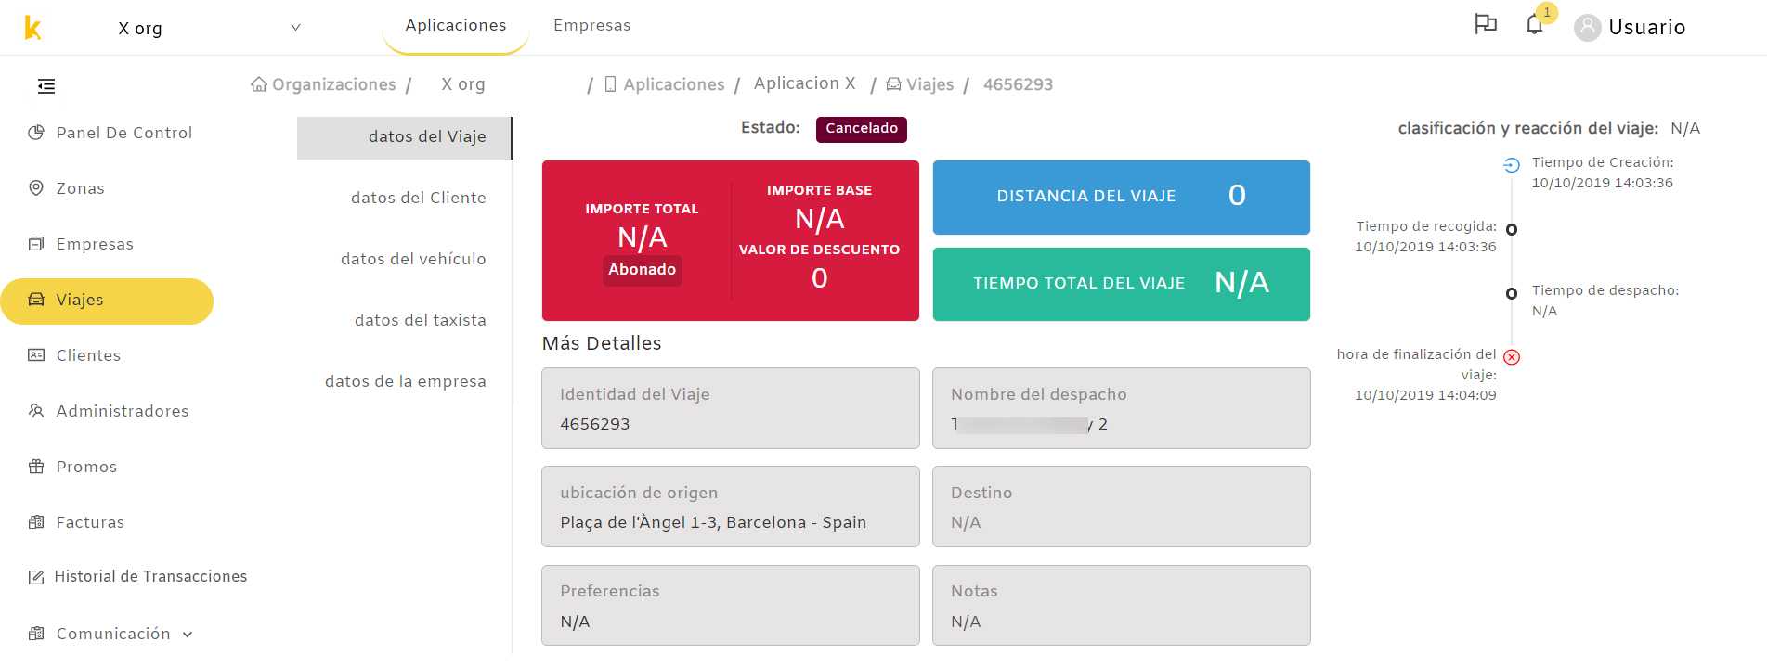Open Facturas in sidebar
Image resolution: width=1767 pixels, height=667 pixels.
(x=90, y=522)
